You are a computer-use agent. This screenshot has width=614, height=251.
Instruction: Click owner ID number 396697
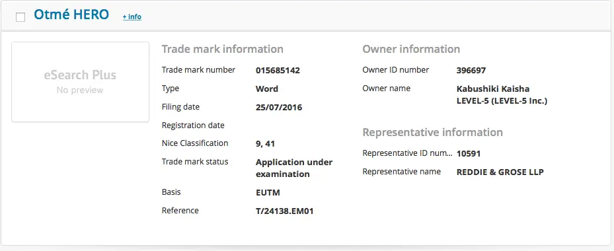(471, 71)
